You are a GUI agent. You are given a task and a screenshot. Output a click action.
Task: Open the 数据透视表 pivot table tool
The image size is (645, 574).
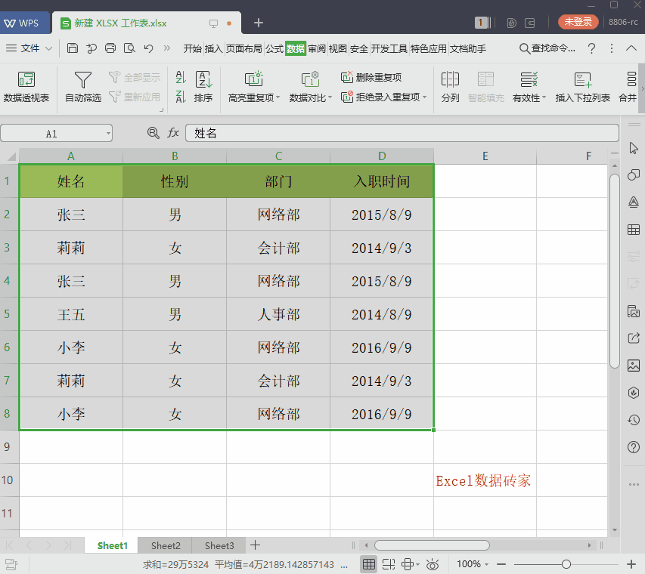point(26,87)
